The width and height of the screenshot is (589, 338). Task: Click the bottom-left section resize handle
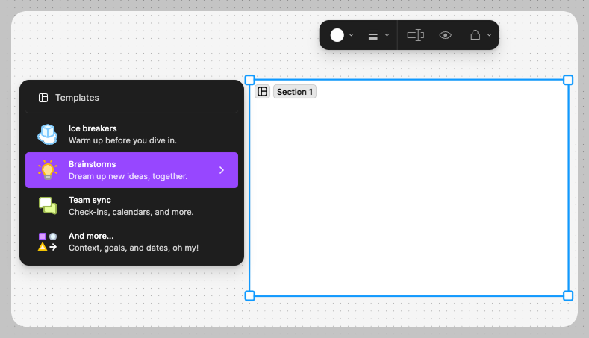[x=250, y=296]
